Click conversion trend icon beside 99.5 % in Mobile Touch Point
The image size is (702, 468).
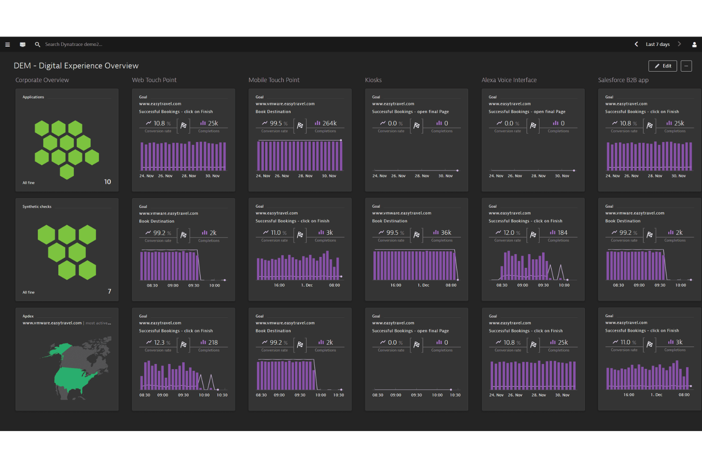pos(265,123)
